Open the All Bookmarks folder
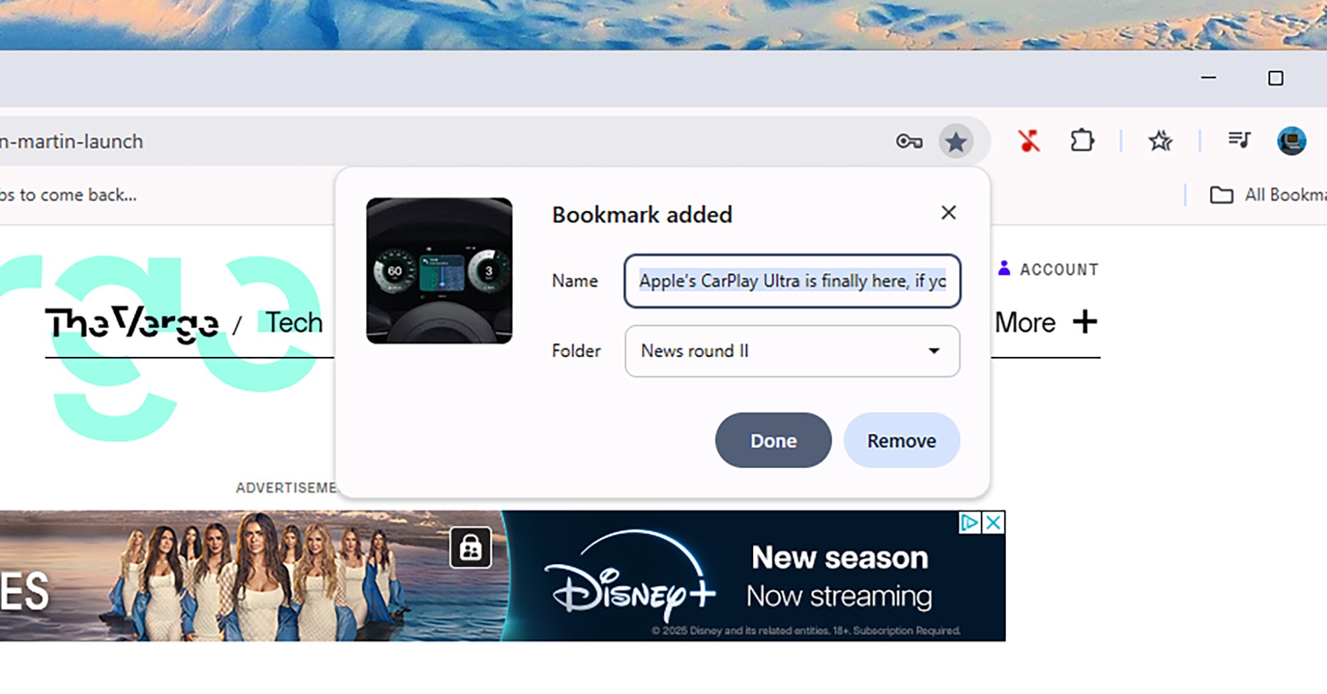The width and height of the screenshot is (1327, 694). point(1267,195)
